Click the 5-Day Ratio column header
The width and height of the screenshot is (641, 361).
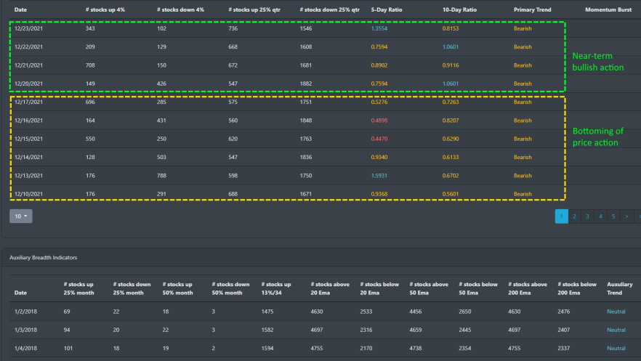click(x=387, y=9)
